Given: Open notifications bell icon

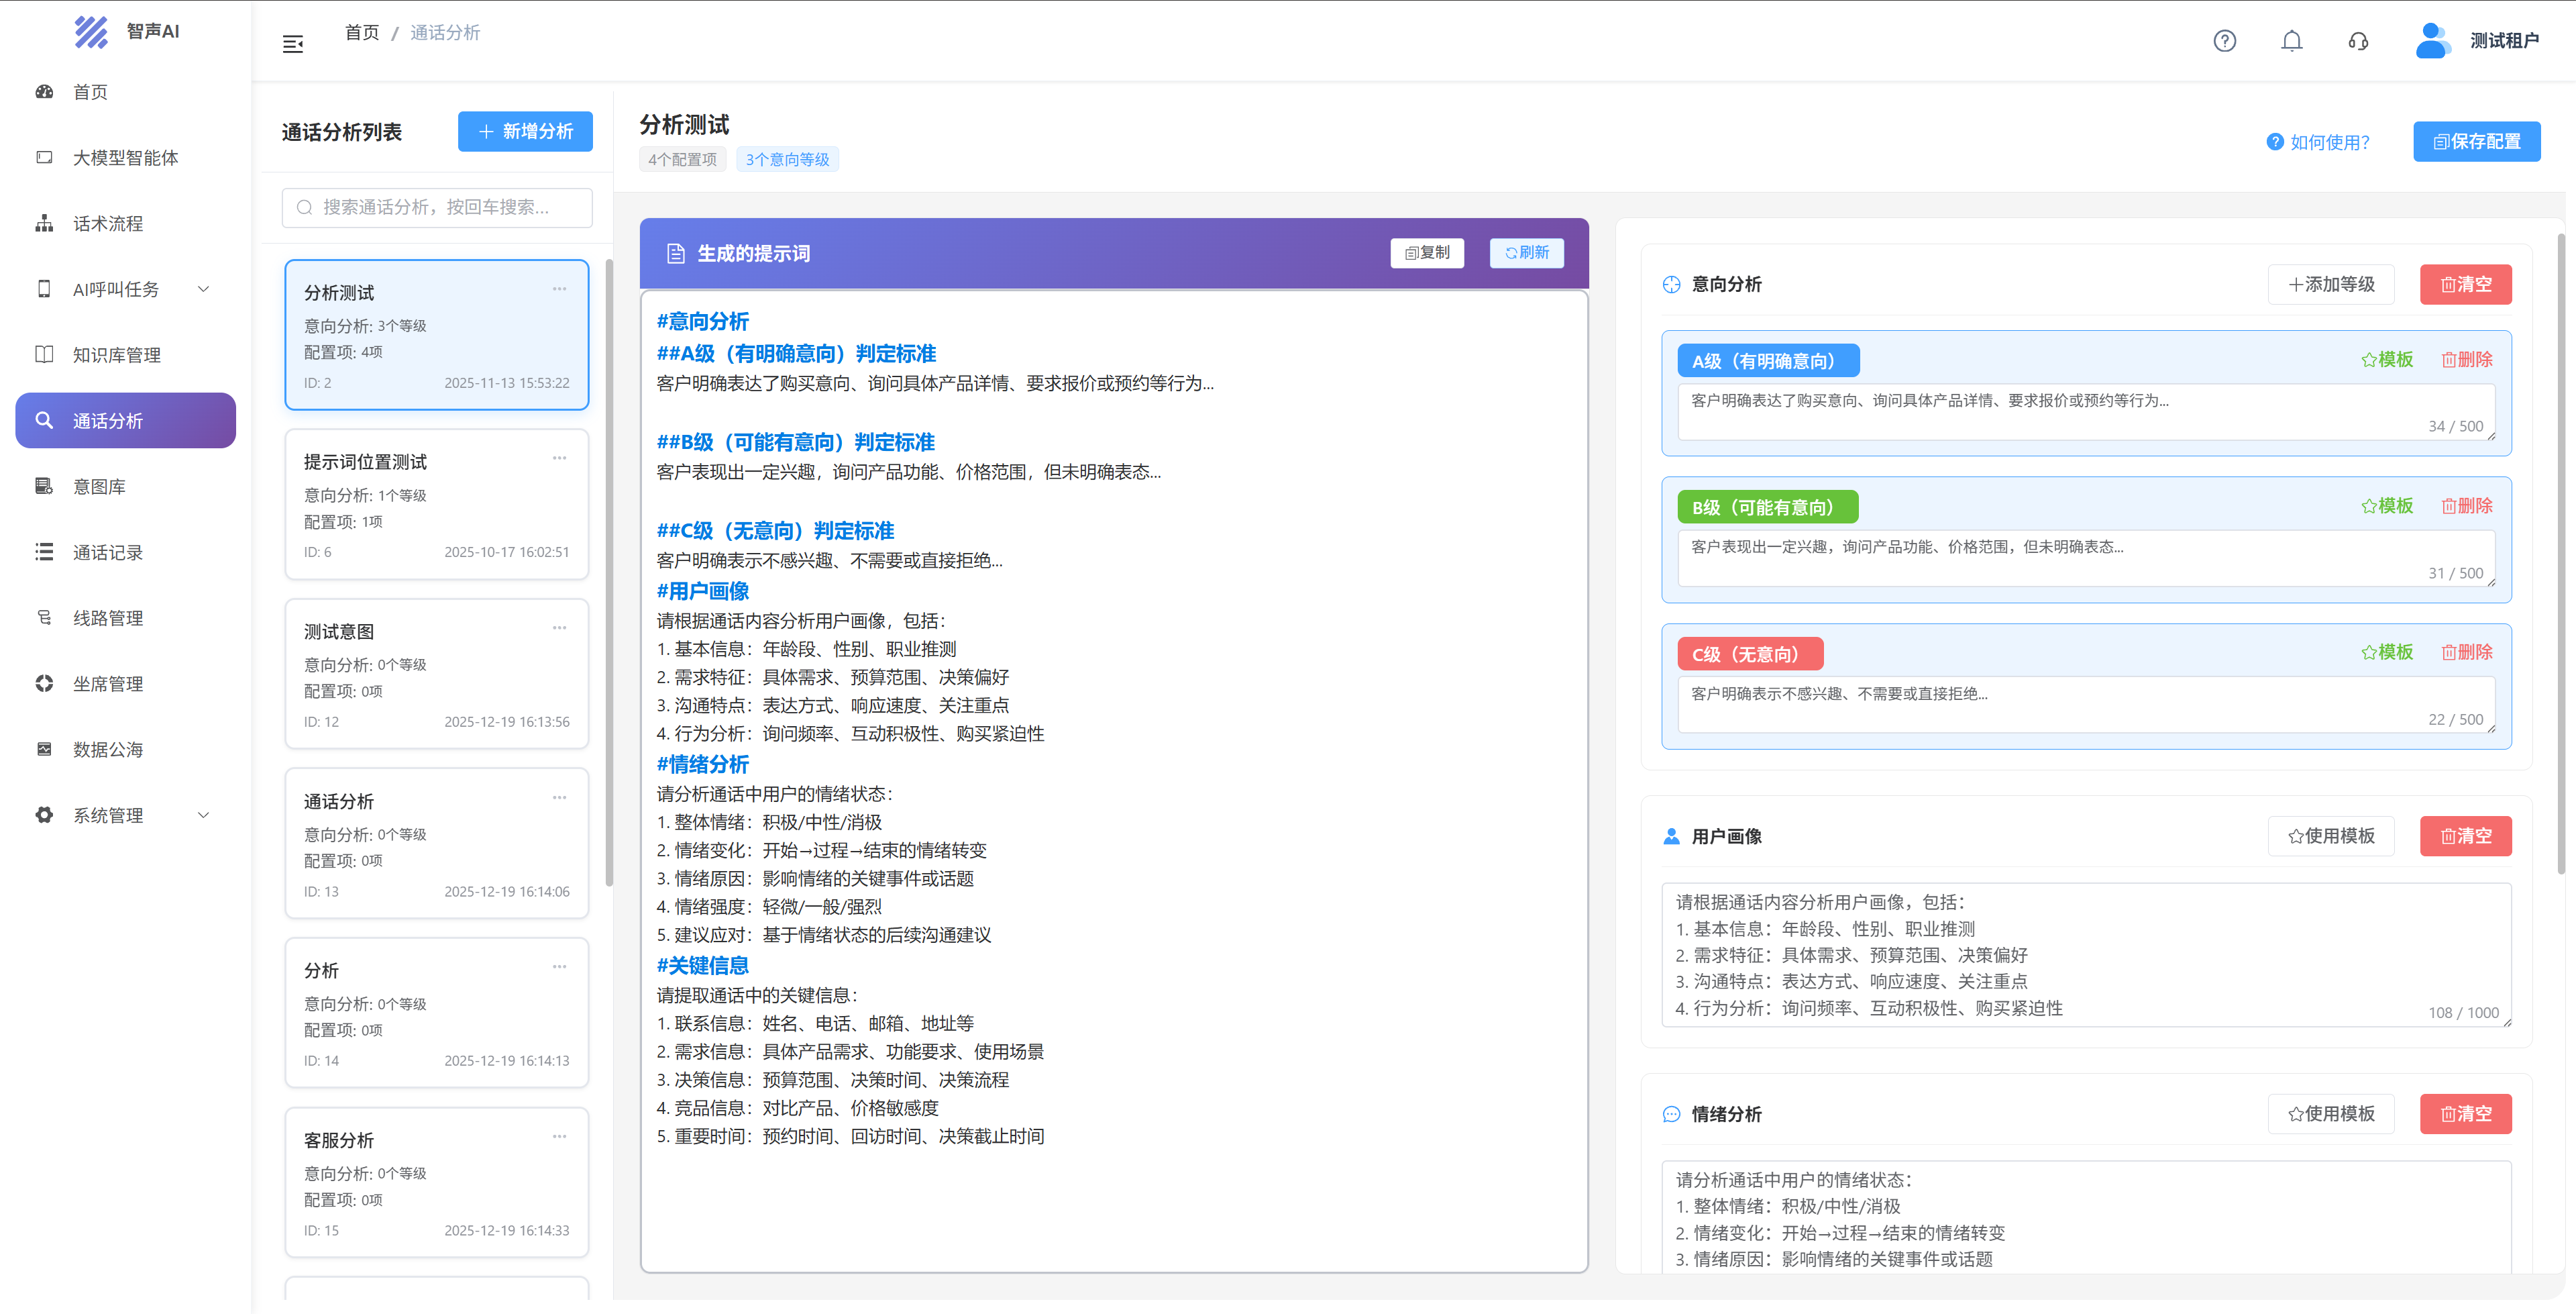Looking at the screenshot, I should pyautogui.click(x=2291, y=41).
